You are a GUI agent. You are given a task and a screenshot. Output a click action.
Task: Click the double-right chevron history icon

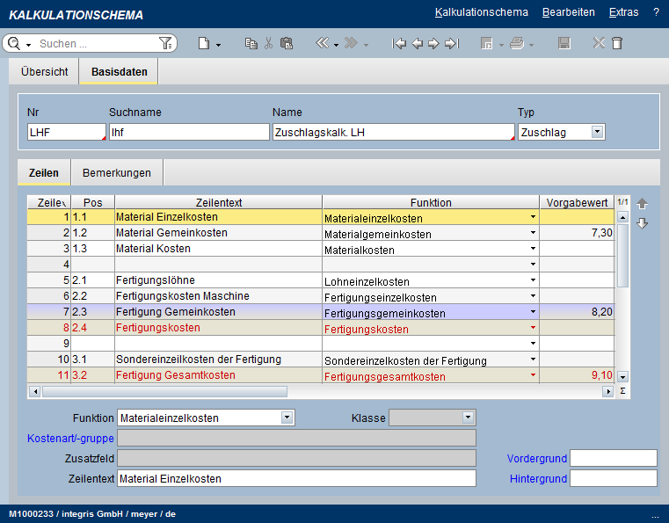pos(351,43)
